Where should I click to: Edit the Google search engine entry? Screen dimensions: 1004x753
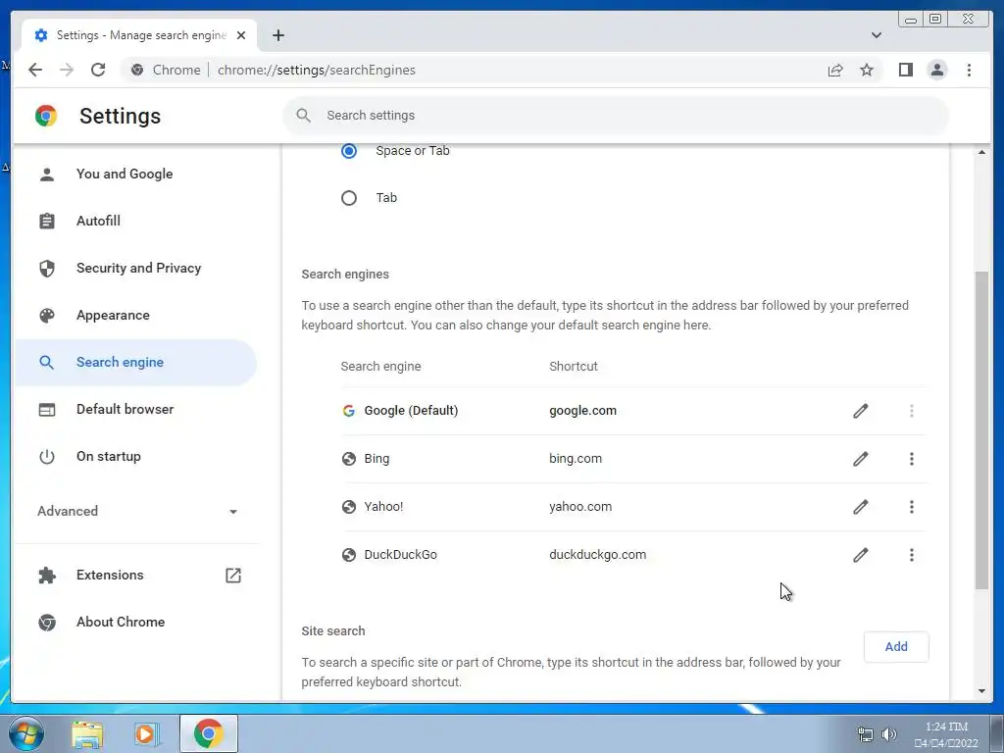[861, 411]
